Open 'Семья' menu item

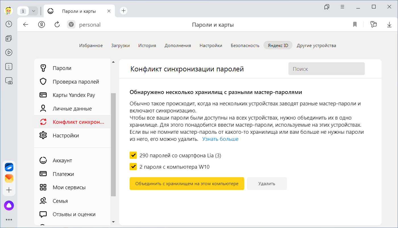[x=72, y=201]
